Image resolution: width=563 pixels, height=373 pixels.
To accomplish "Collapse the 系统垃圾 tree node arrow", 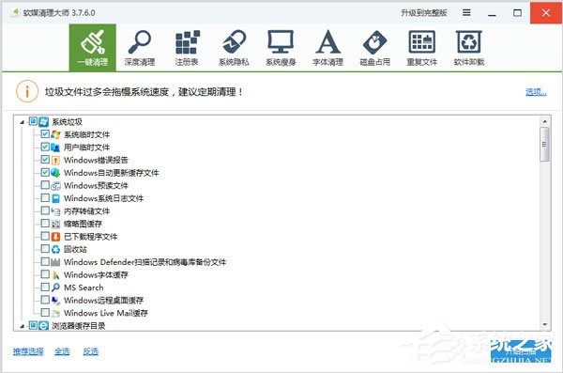I will (x=22, y=122).
